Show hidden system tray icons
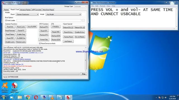 pyautogui.click(x=156, y=97)
